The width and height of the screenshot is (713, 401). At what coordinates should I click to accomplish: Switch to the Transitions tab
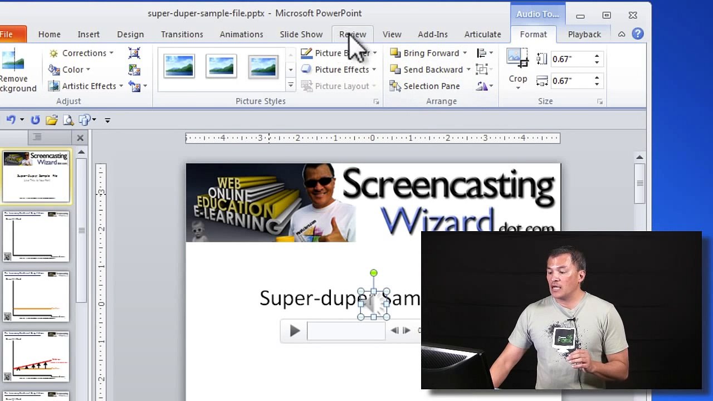coord(182,34)
